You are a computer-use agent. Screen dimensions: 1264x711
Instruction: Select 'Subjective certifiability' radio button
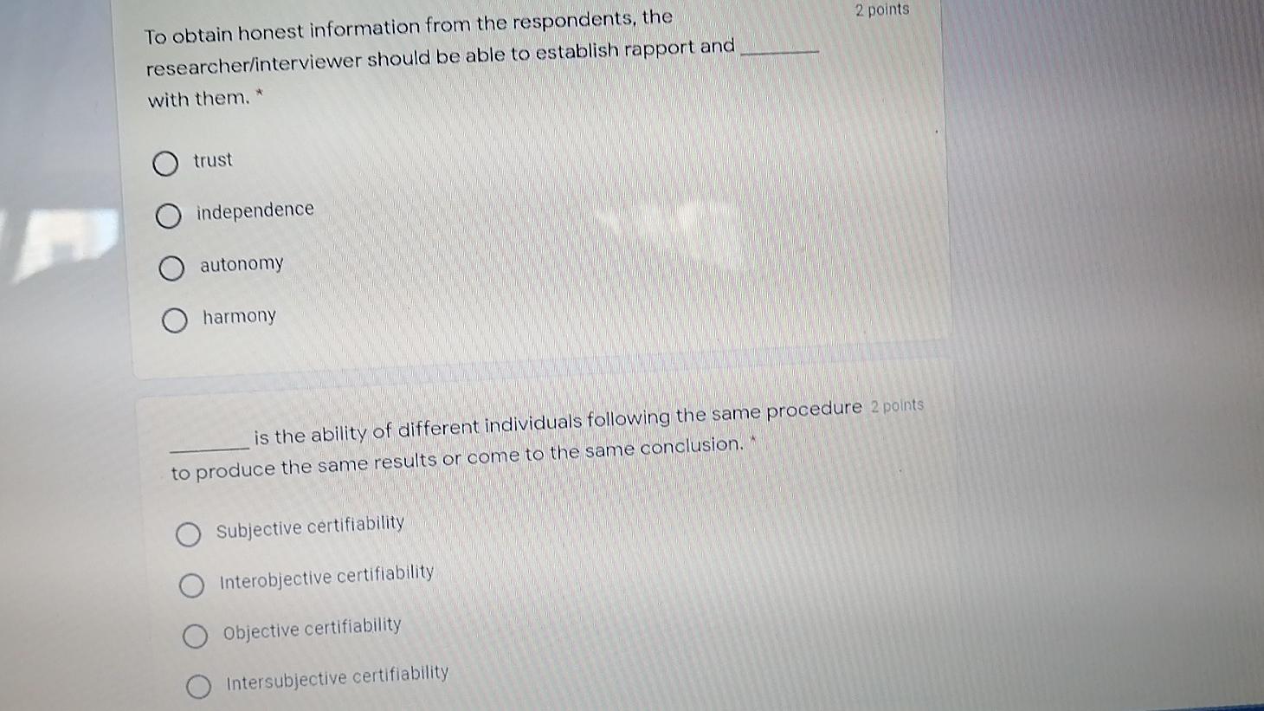(x=188, y=535)
